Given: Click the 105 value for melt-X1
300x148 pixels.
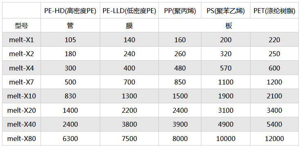Looking at the screenshot, I should 70,40.
